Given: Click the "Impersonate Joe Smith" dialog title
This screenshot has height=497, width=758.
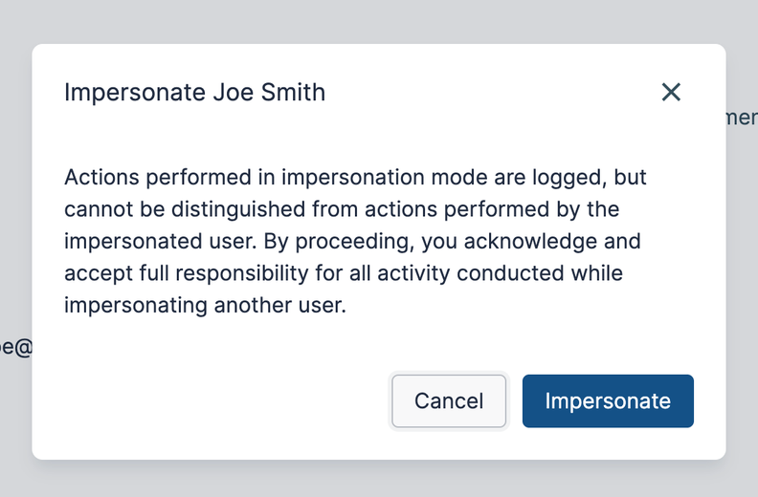Looking at the screenshot, I should pos(194,93).
